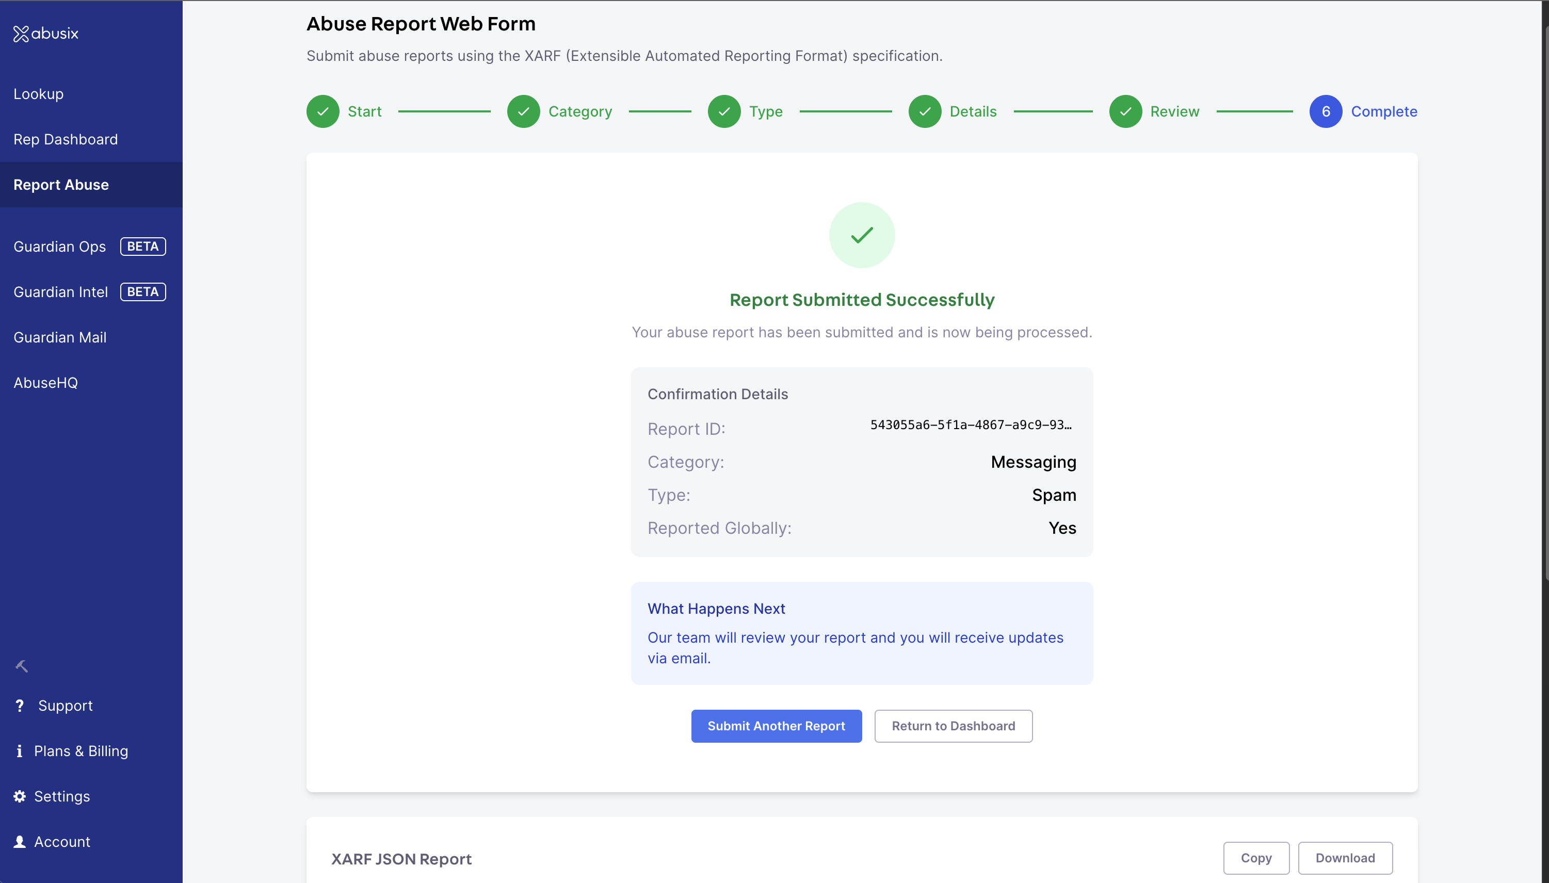Click the Details step checkmark circle

[925, 111]
